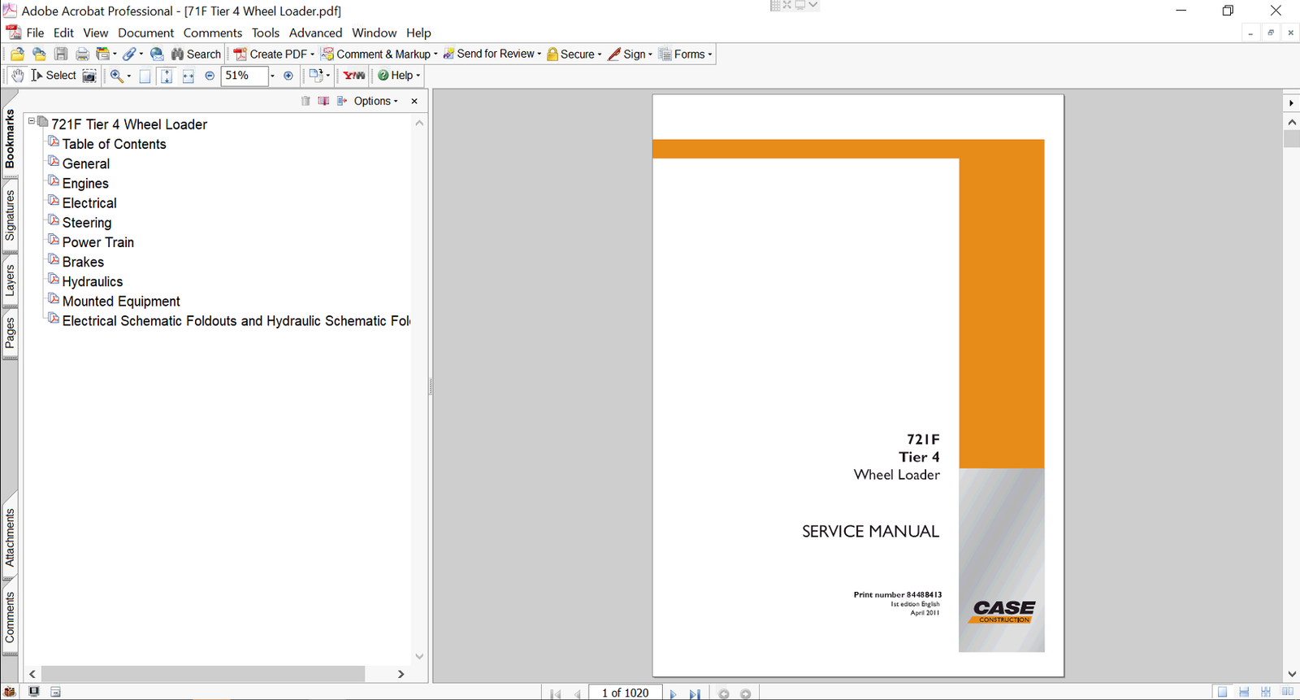Collapse the 721F Tier 4 Wheel Loader tree
Screen dimensions: 1300x700
click(x=32, y=121)
